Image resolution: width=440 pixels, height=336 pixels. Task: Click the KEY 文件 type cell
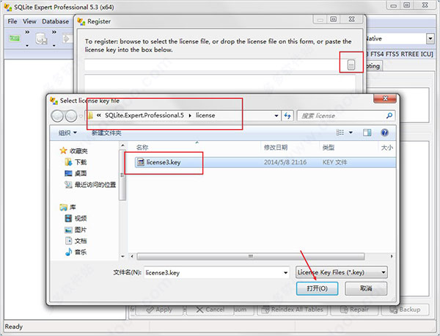click(x=335, y=162)
